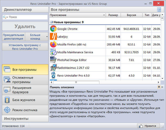Open the search options dropdown magnifier
The image size is (166, 130).
tap(5, 17)
